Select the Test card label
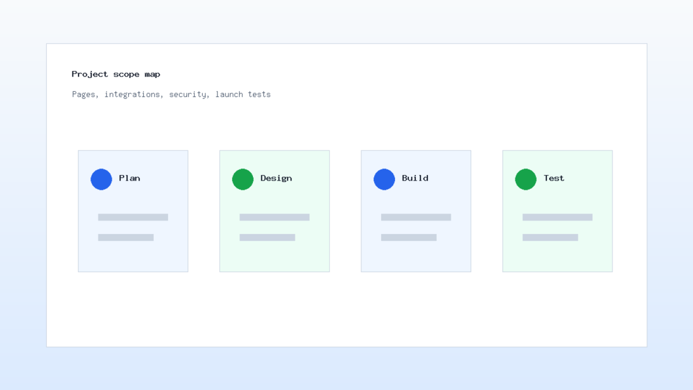This screenshot has width=693, height=390. tap(554, 178)
